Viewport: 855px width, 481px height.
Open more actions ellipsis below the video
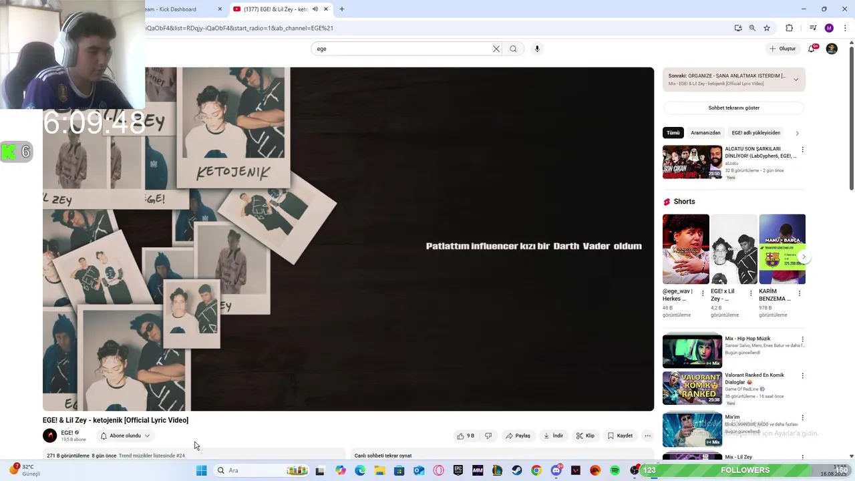click(x=647, y=436)
